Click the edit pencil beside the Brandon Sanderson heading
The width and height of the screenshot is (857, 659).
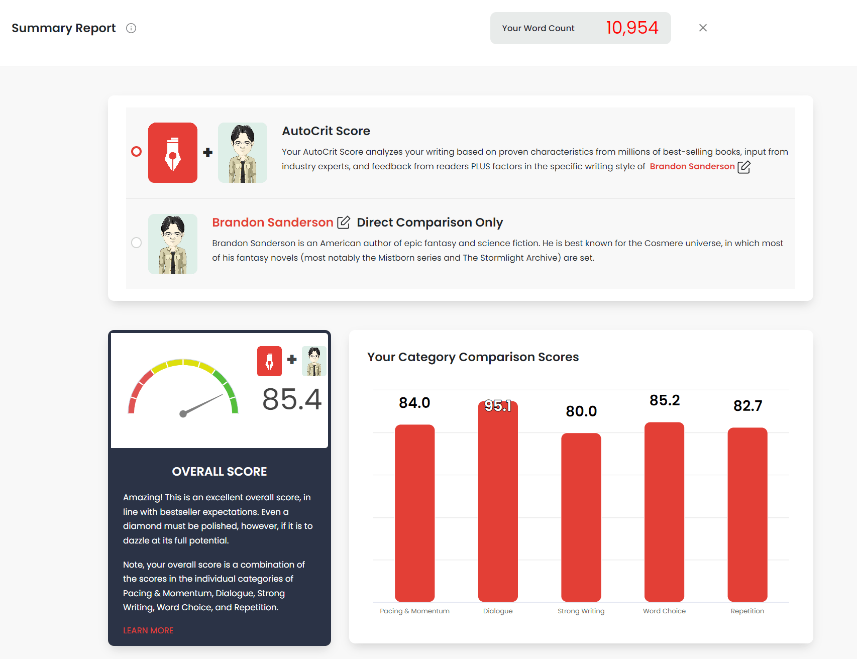point(344,223)
